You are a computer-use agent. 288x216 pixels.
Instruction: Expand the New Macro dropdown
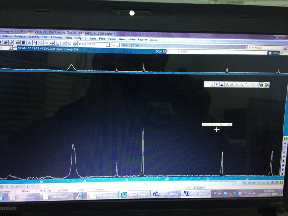pos(285,48)
